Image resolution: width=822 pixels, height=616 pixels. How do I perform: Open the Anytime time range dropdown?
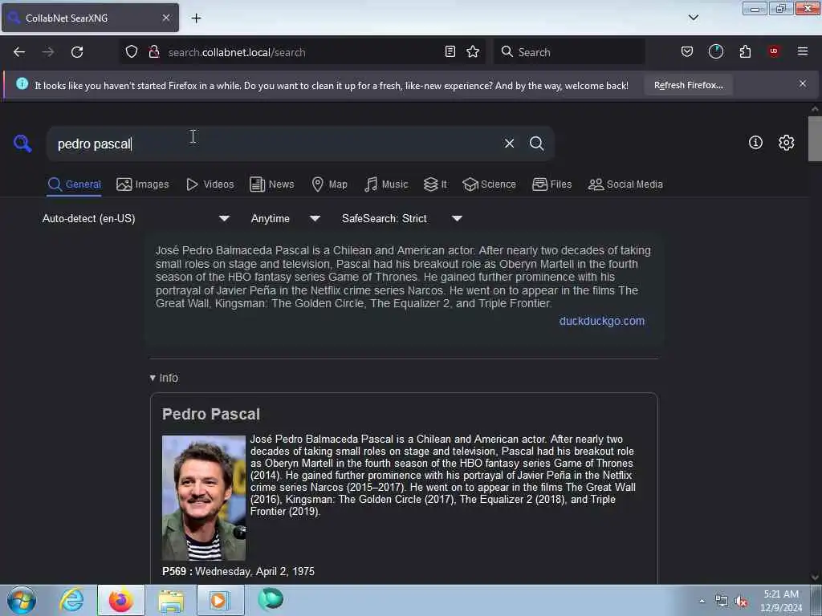coord(285,218)
